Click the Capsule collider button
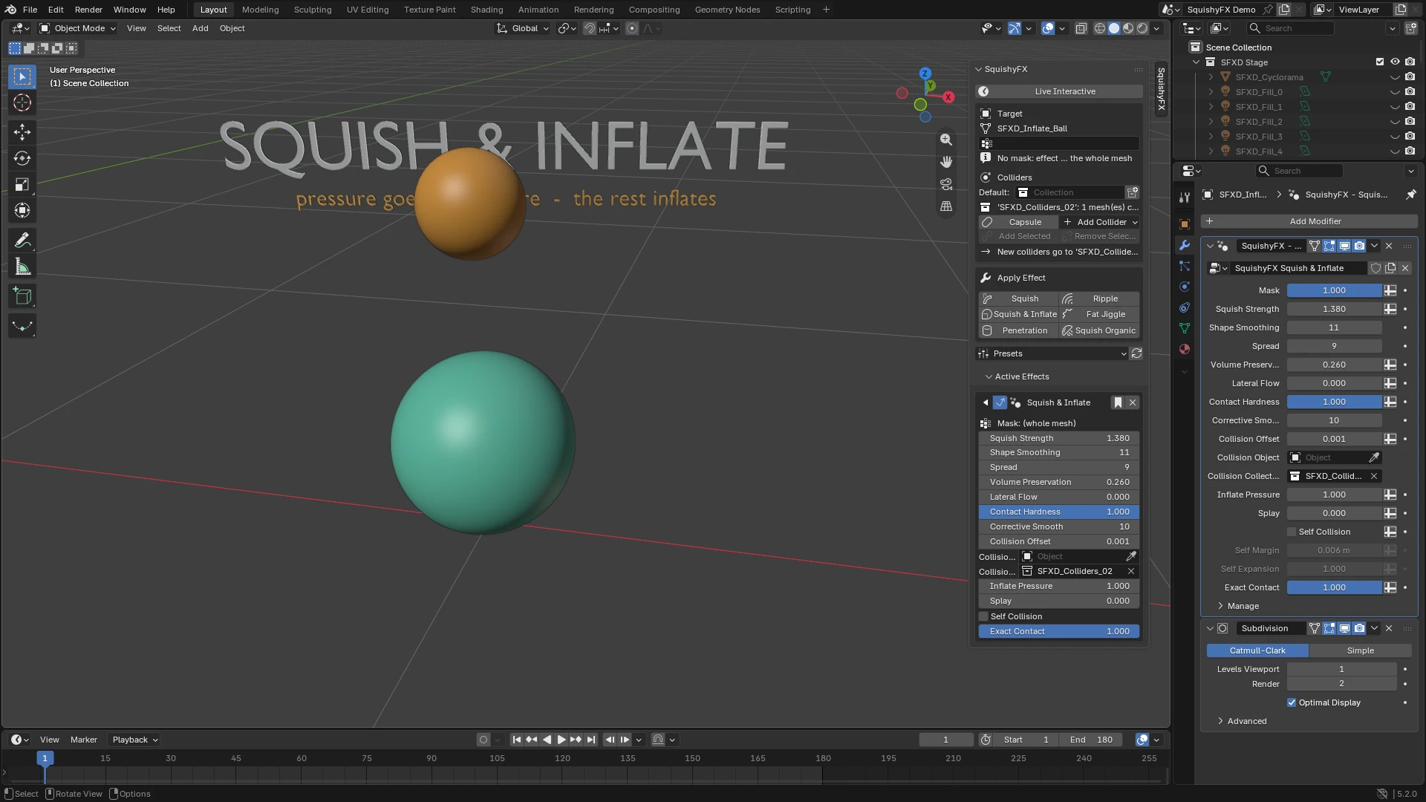The image size is (1426, 802). (1018, 222)
